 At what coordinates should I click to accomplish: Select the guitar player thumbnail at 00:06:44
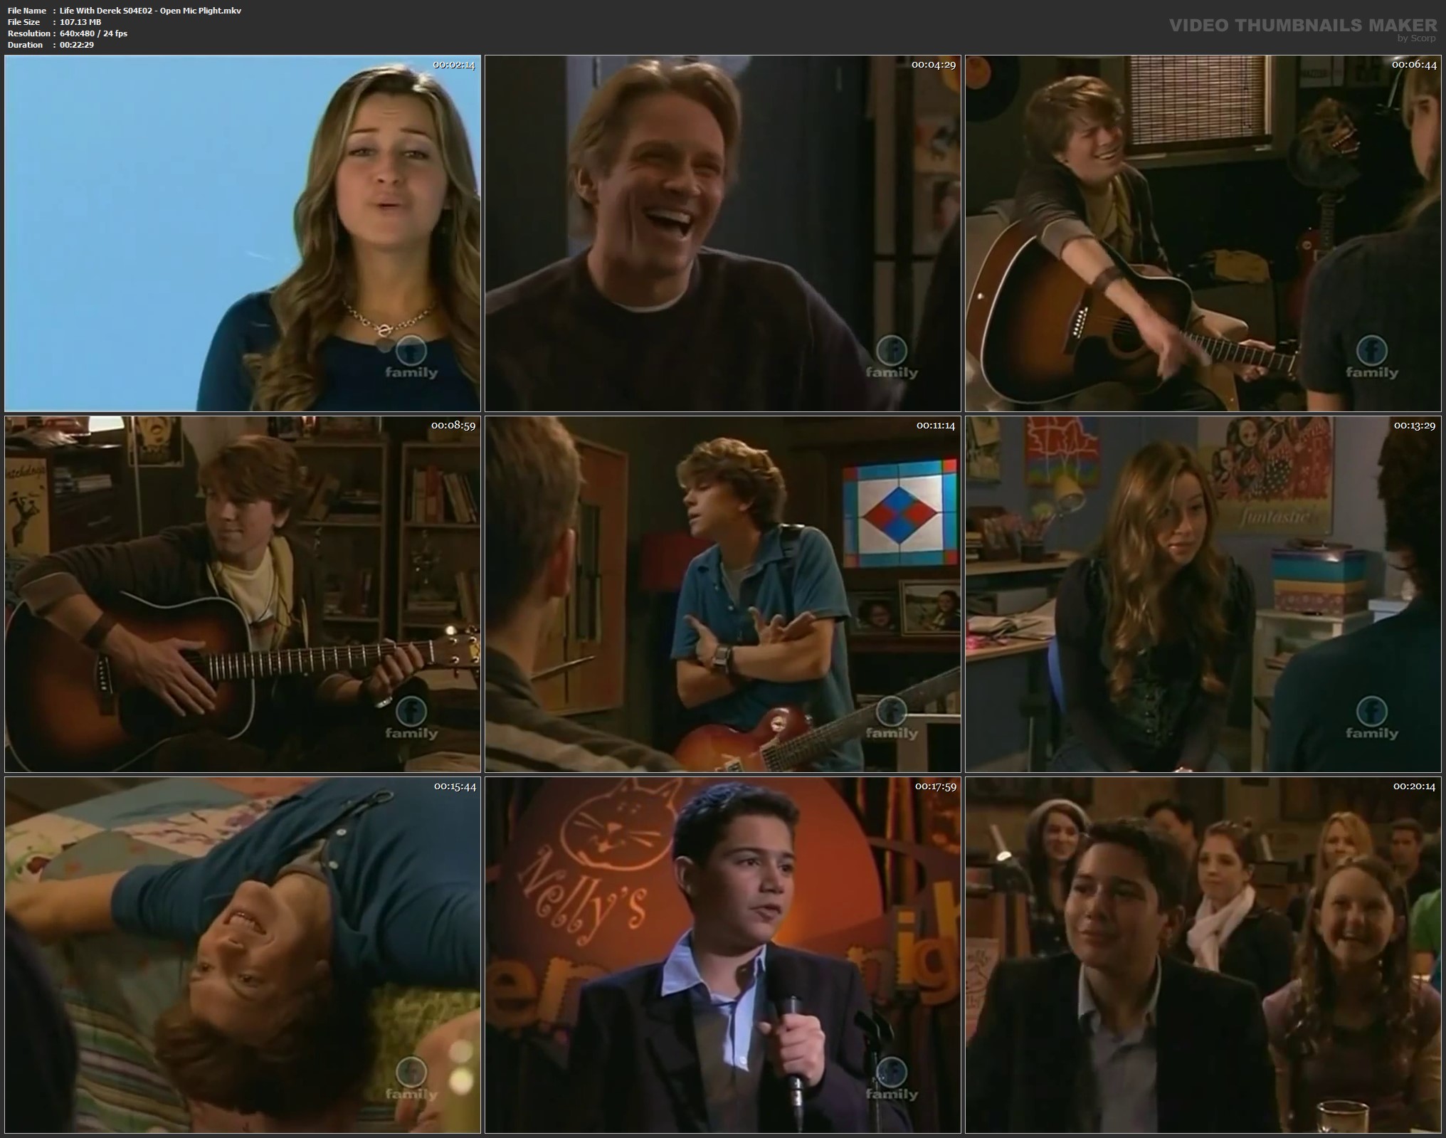(x=1204, y=233)
